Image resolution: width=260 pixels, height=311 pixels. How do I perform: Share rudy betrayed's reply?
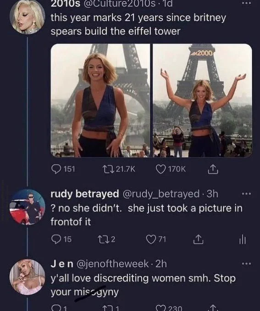[x=198, y=239]
